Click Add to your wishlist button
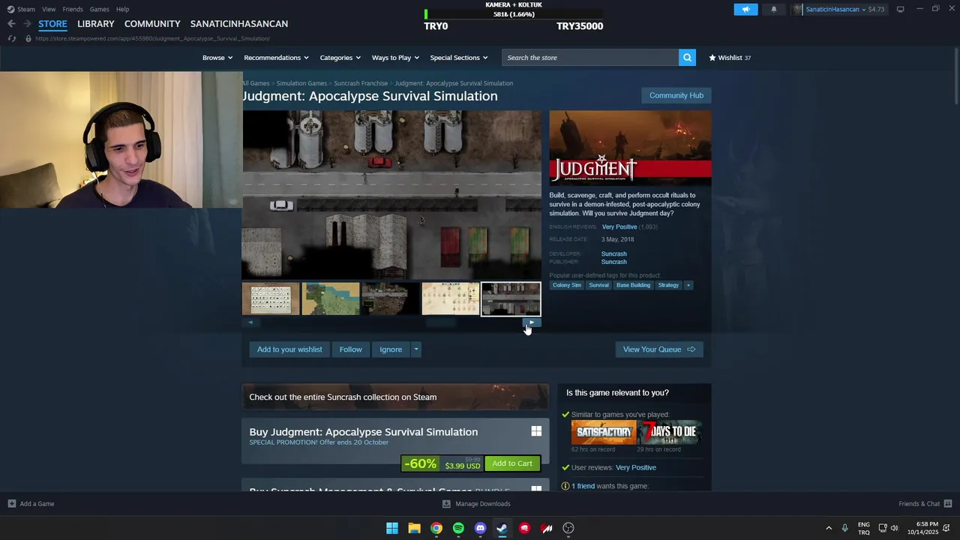 tap(289, 349)
